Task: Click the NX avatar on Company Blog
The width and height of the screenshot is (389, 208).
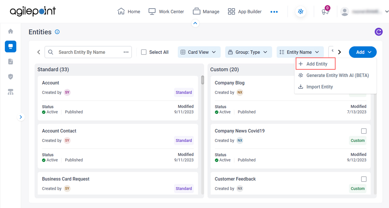Action: pos(240,92)
